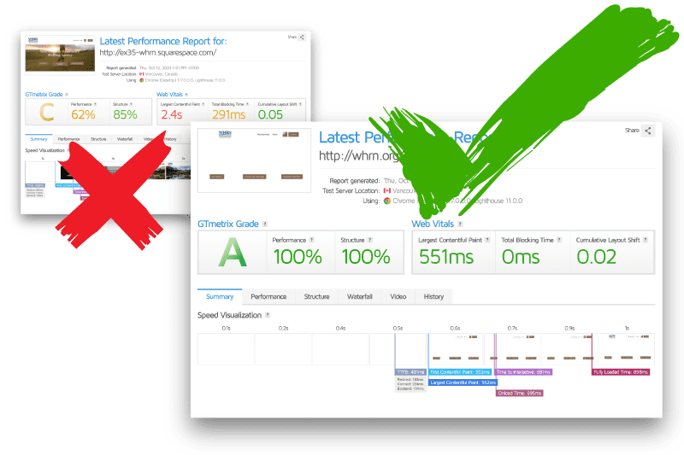Click the 0.05 Cumulative Layout Shift value

[270, 115]
